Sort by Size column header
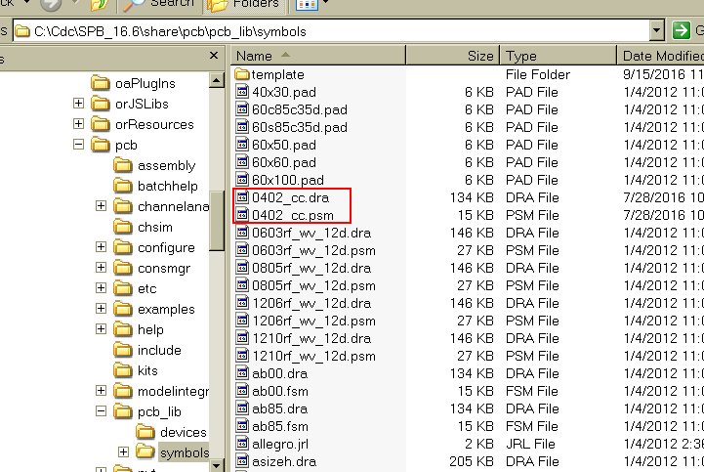 point(453,56)
